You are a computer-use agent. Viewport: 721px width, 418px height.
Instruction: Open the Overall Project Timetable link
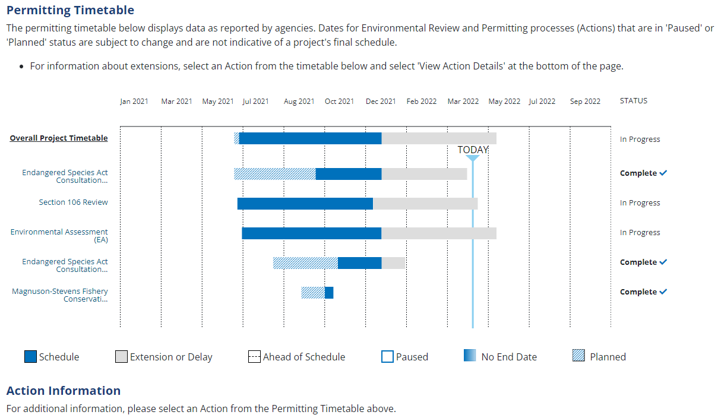pyautogui.click(x=59, y=138)
